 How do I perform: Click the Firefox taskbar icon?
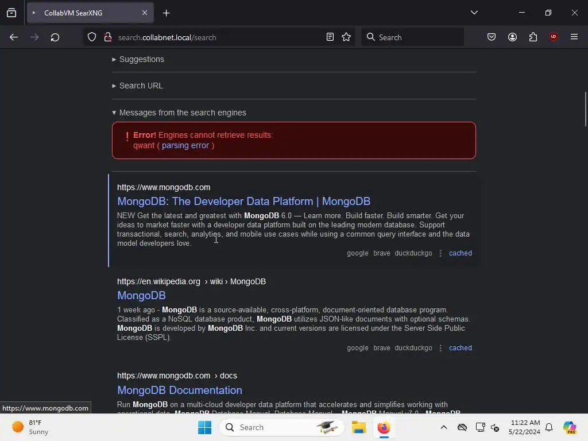pos(384,427)
